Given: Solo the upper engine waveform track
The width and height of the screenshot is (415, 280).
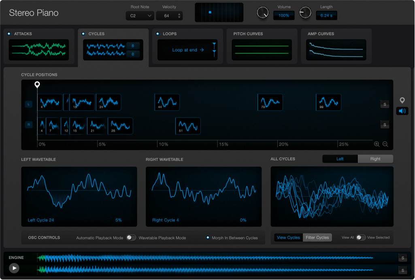Looking at the screenshot, I should (x=402, y=258).
